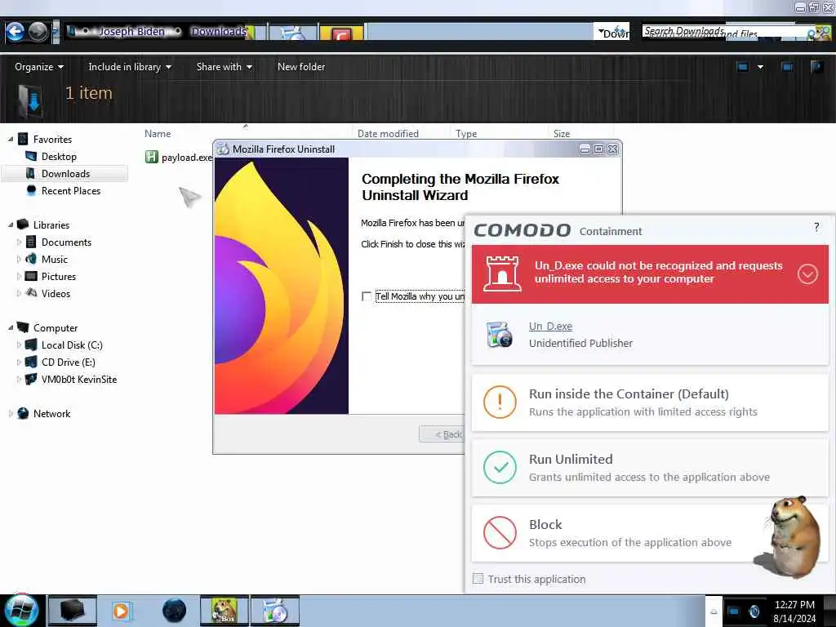Click the orange exclamation container icon
The height and width of the screenshot is (627, 836).
(500, 402)
